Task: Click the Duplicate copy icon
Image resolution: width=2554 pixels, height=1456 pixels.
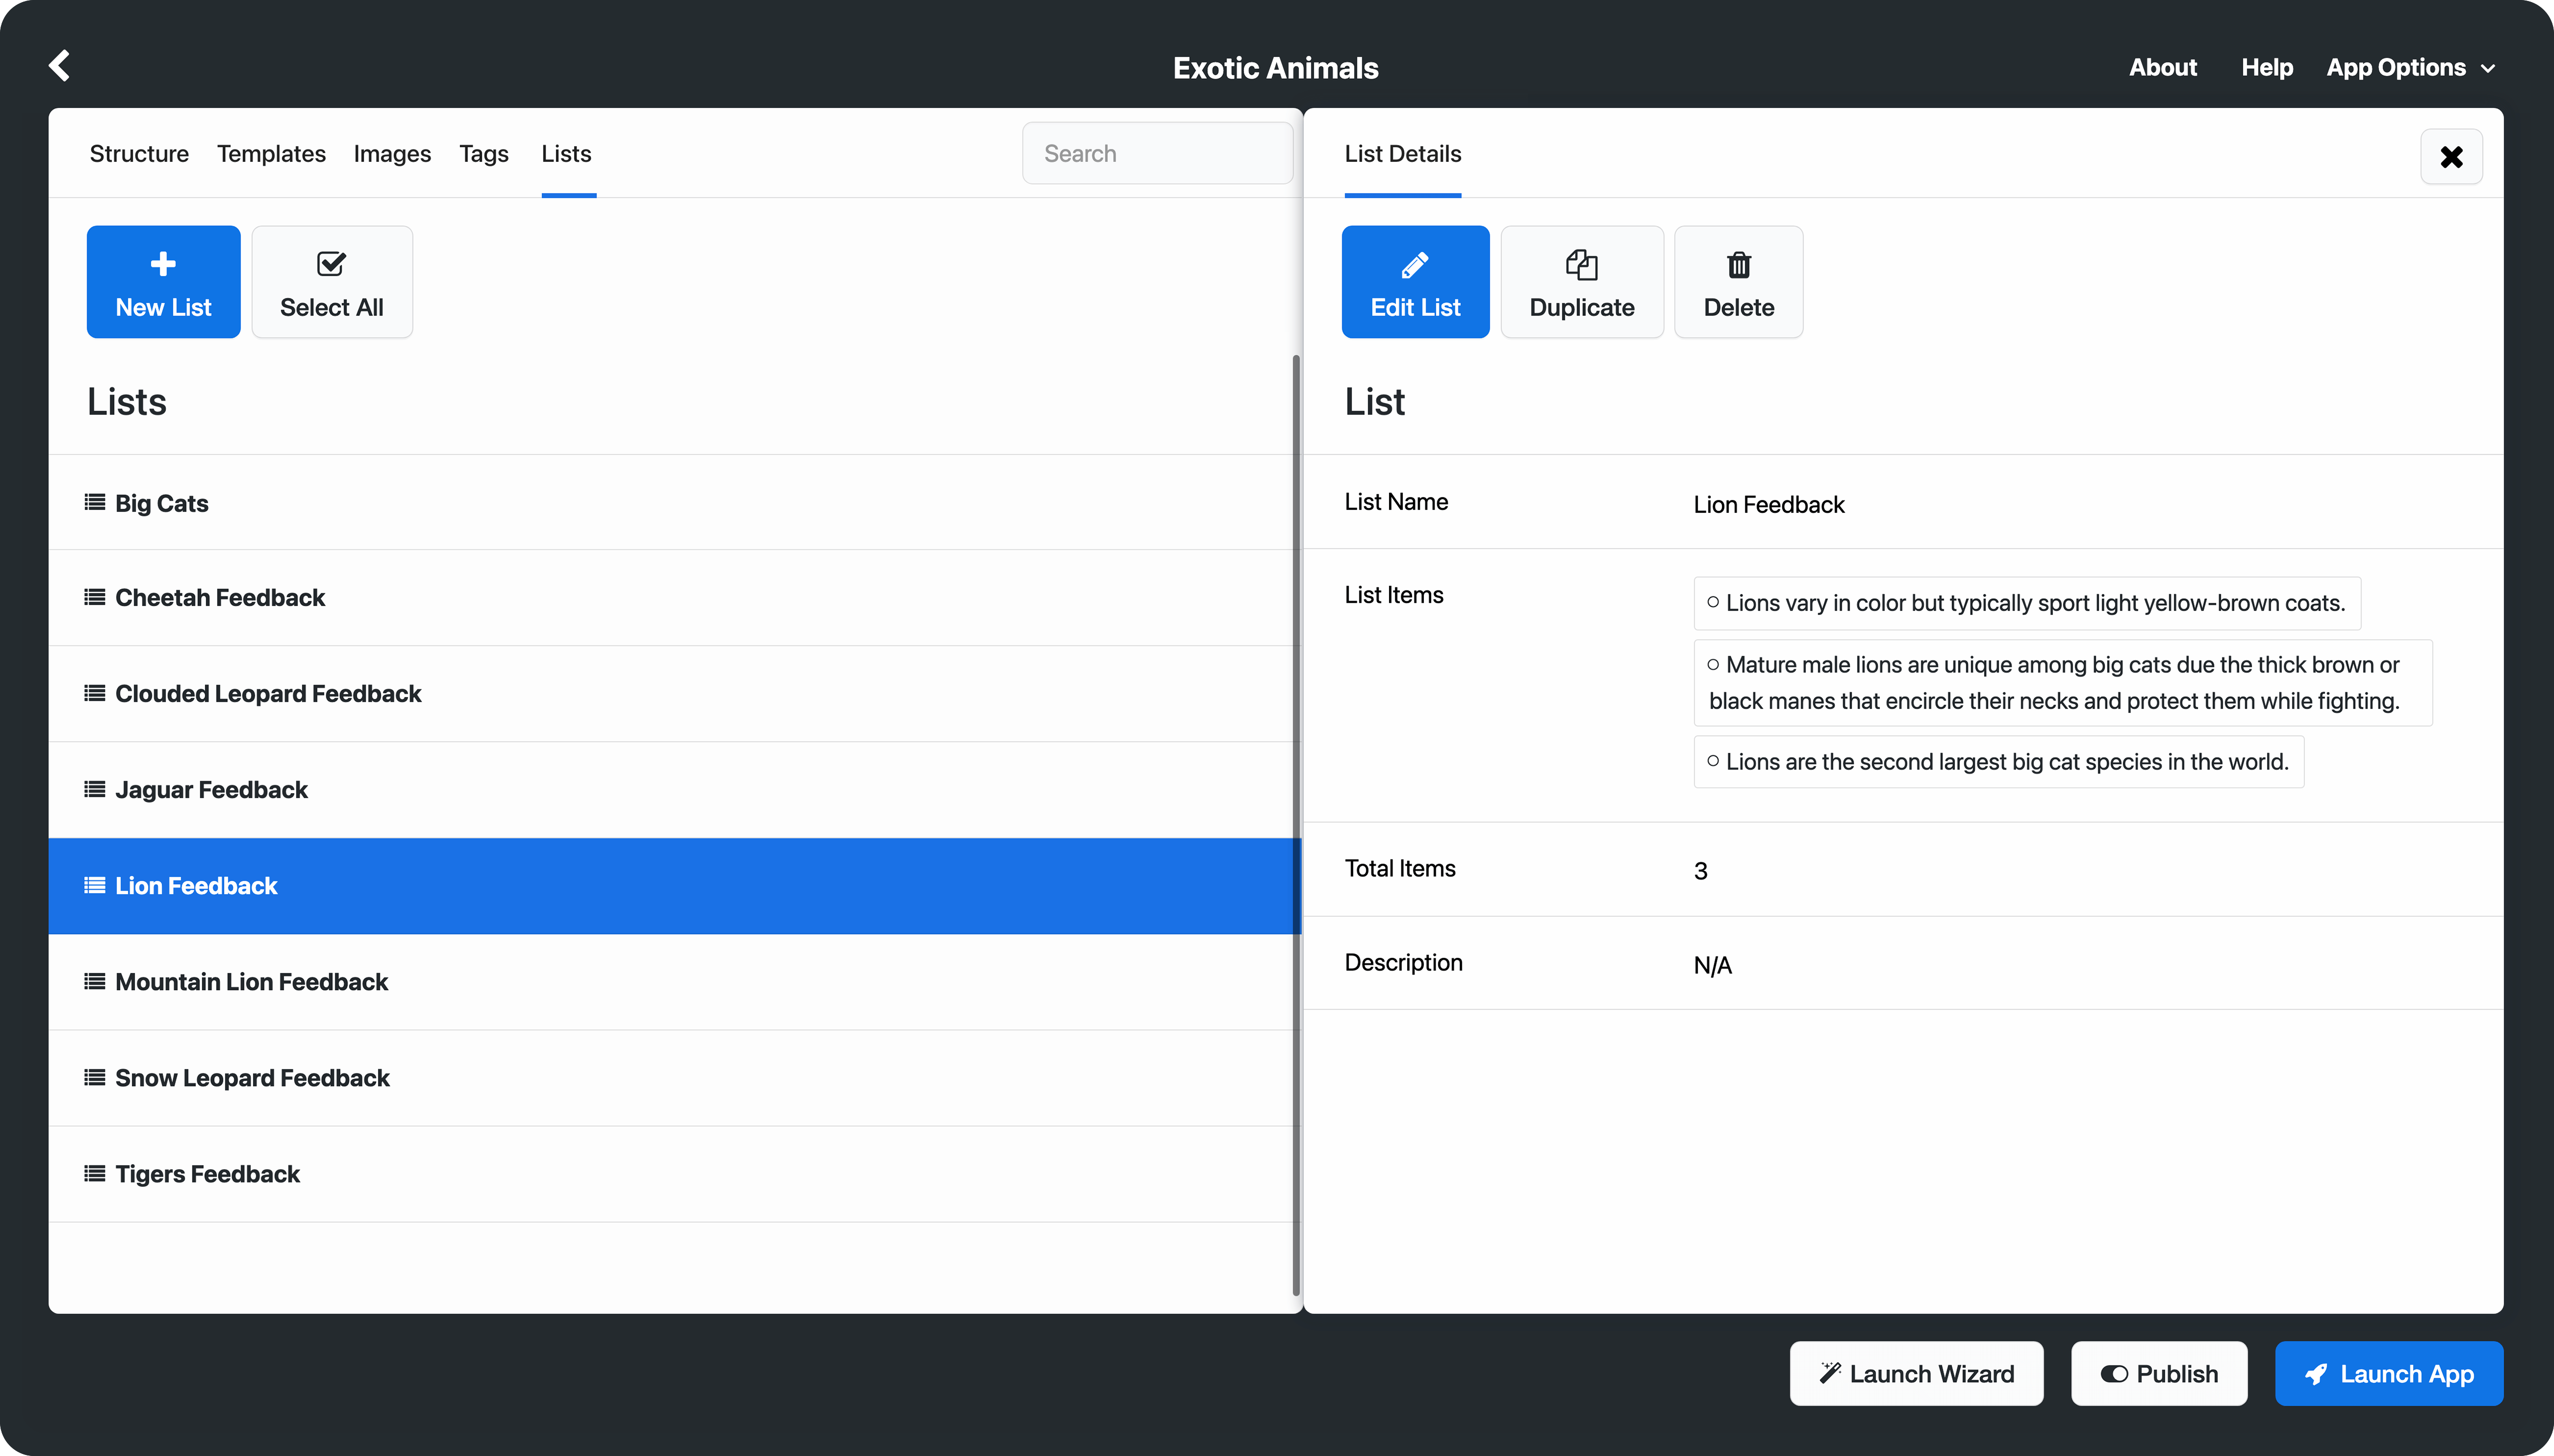Action: [x=1581, y=265]
